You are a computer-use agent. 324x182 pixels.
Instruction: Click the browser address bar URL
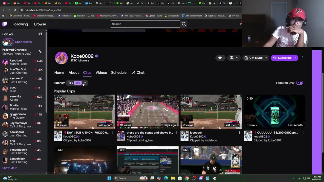[43, 10]
